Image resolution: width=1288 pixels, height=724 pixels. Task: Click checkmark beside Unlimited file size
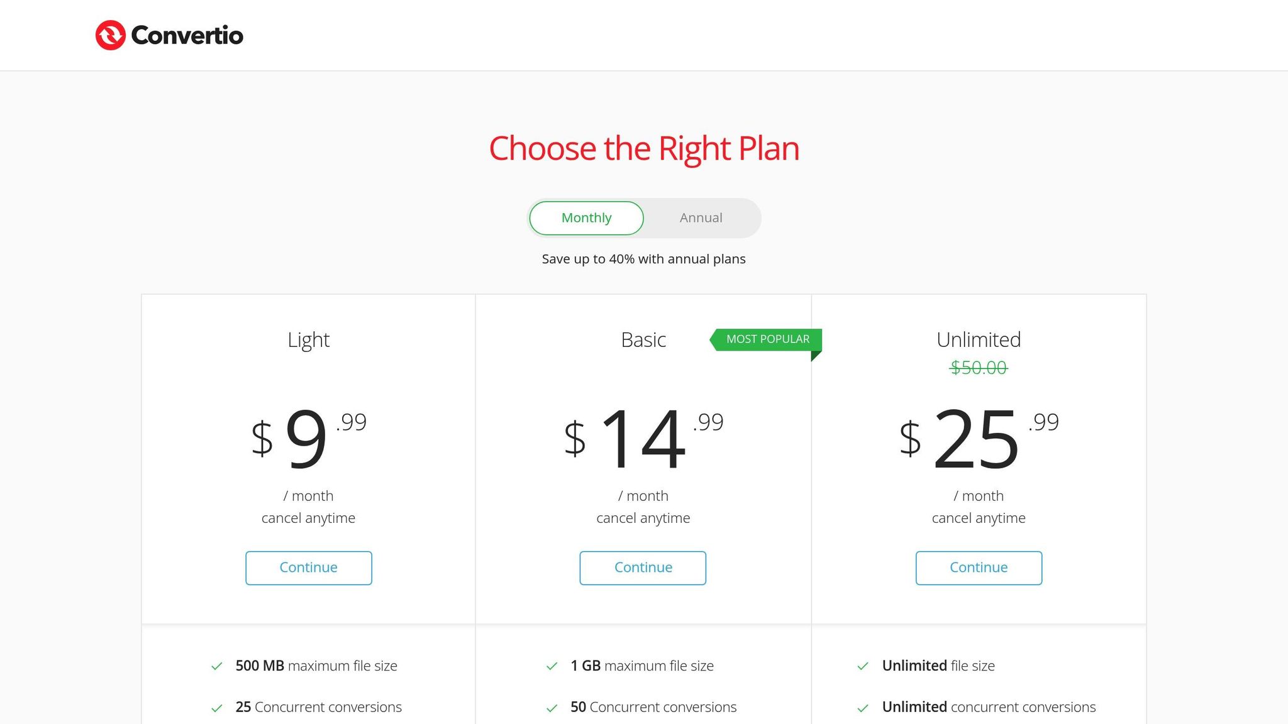click(x=863, y=666)
